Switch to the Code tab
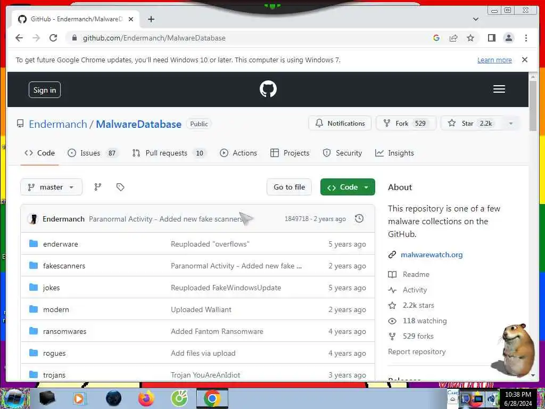The width and height of the screenshot is (545, 409). tap(39, 153)
